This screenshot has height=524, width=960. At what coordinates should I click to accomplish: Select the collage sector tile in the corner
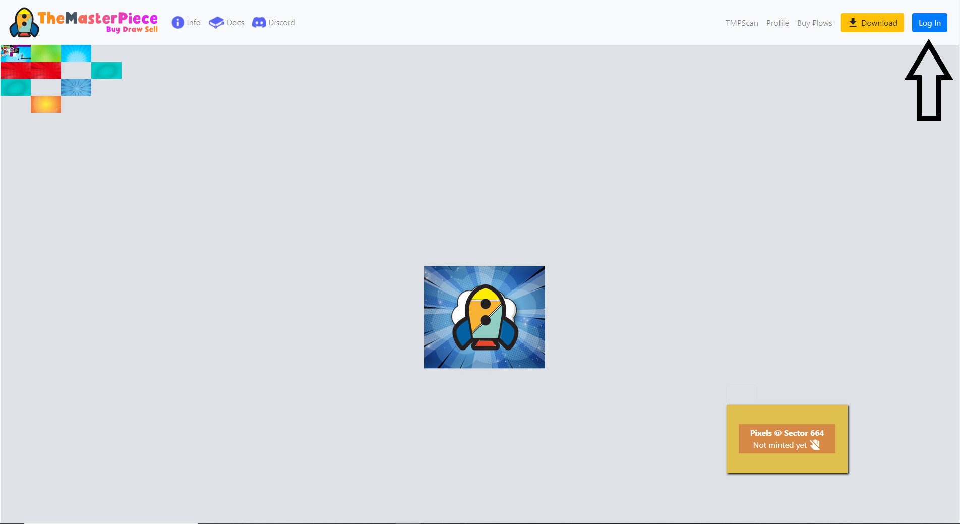coord(16,53)
